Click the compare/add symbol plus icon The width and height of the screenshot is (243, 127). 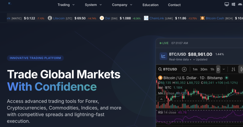(184, 69)
